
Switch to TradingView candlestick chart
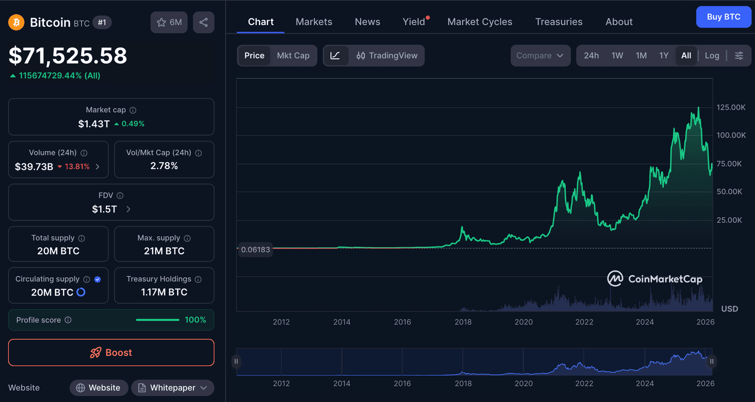click(387, 56)
